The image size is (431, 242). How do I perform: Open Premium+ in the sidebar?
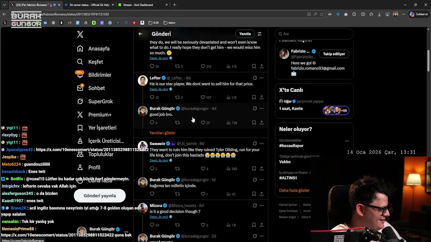94,115
